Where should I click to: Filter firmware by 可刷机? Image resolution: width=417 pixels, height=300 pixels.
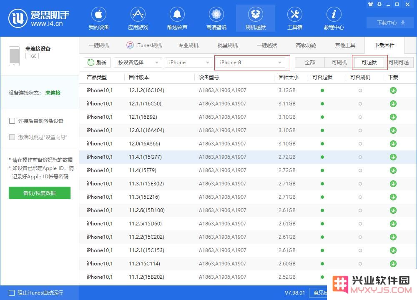339,62
